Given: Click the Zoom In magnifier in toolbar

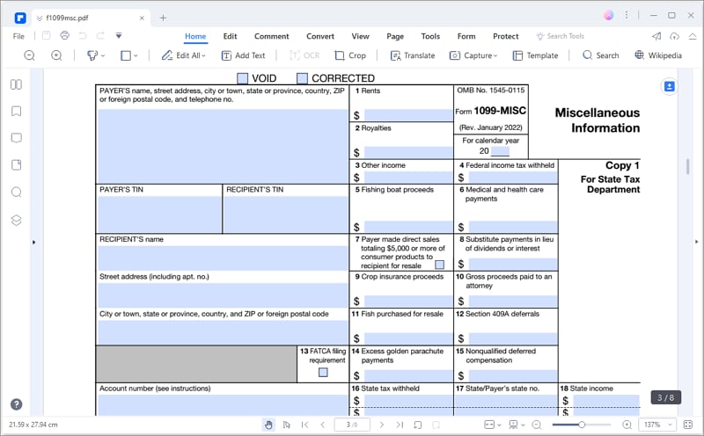Looking at the screenshot, I should tap(56, 55).
